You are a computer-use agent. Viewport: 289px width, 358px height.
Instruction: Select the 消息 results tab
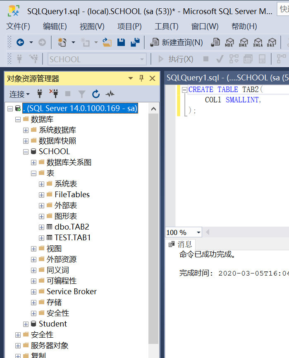pyautogui.click(x=181, y=244)
